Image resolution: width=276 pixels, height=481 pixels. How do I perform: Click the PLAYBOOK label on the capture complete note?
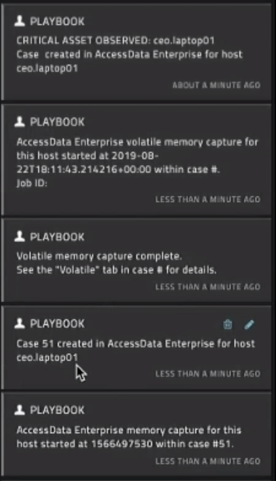coord(57,237)
